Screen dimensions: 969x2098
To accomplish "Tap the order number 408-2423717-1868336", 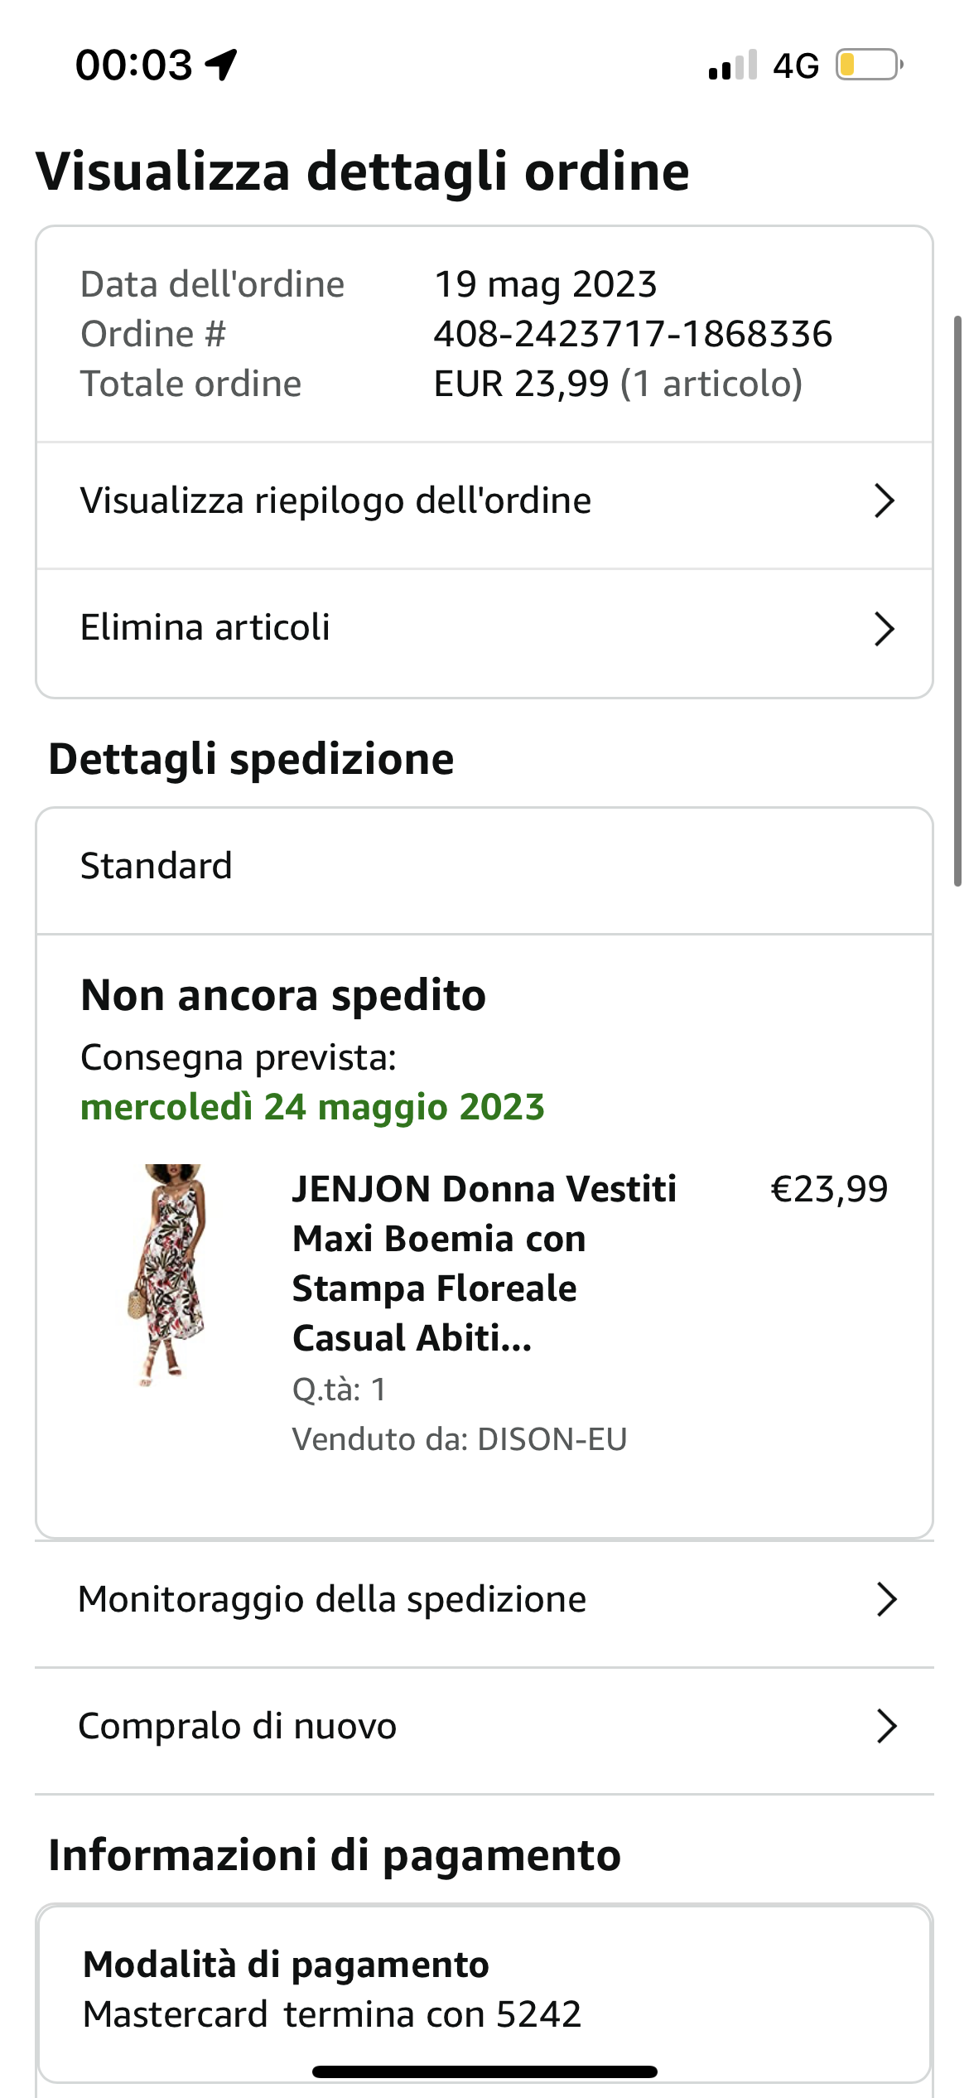I will (x=633, y=334).
